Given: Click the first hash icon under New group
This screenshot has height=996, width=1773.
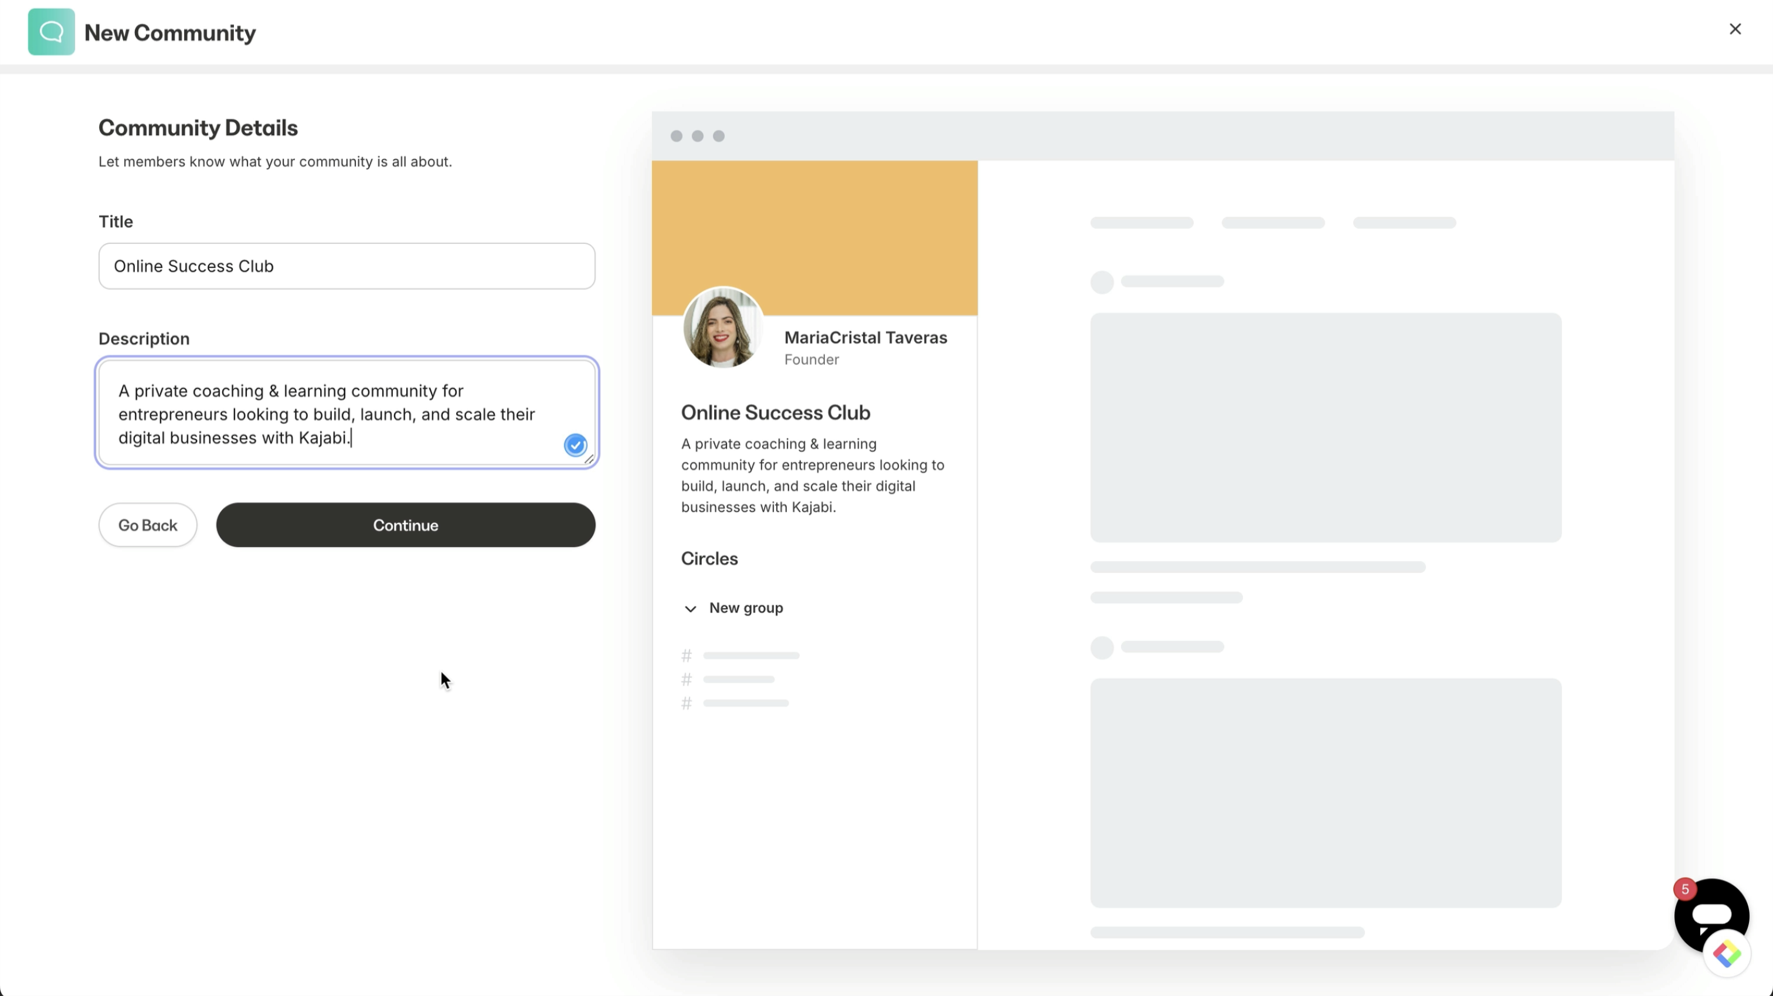Looking at the screenshot, I should pyautogui.click(x=686, y=655).
